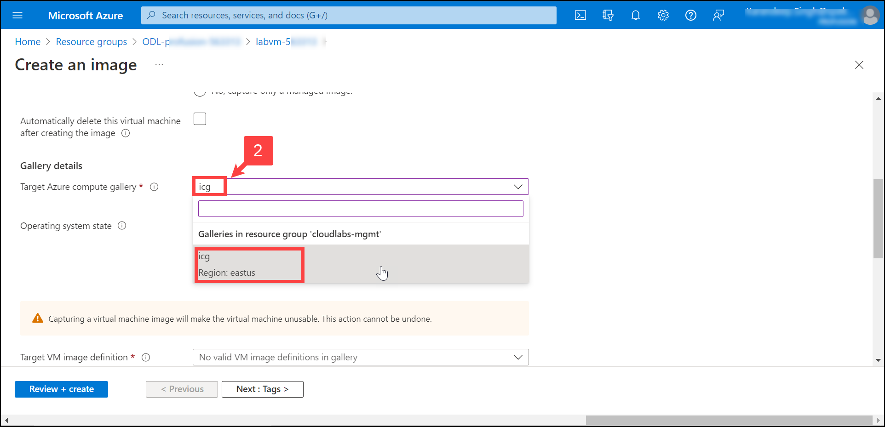Open the Target VM image definition dropdown
This screenshot has height=427, width=885.
(361, 357)
